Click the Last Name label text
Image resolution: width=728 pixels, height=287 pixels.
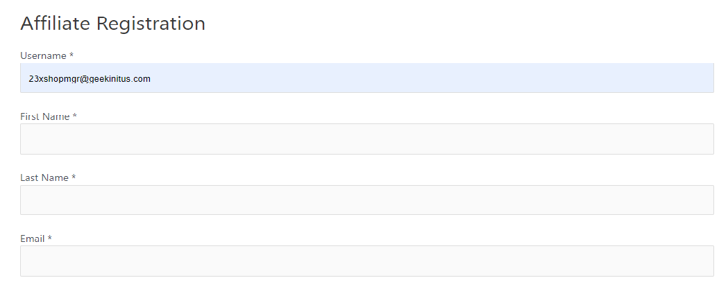44,177
